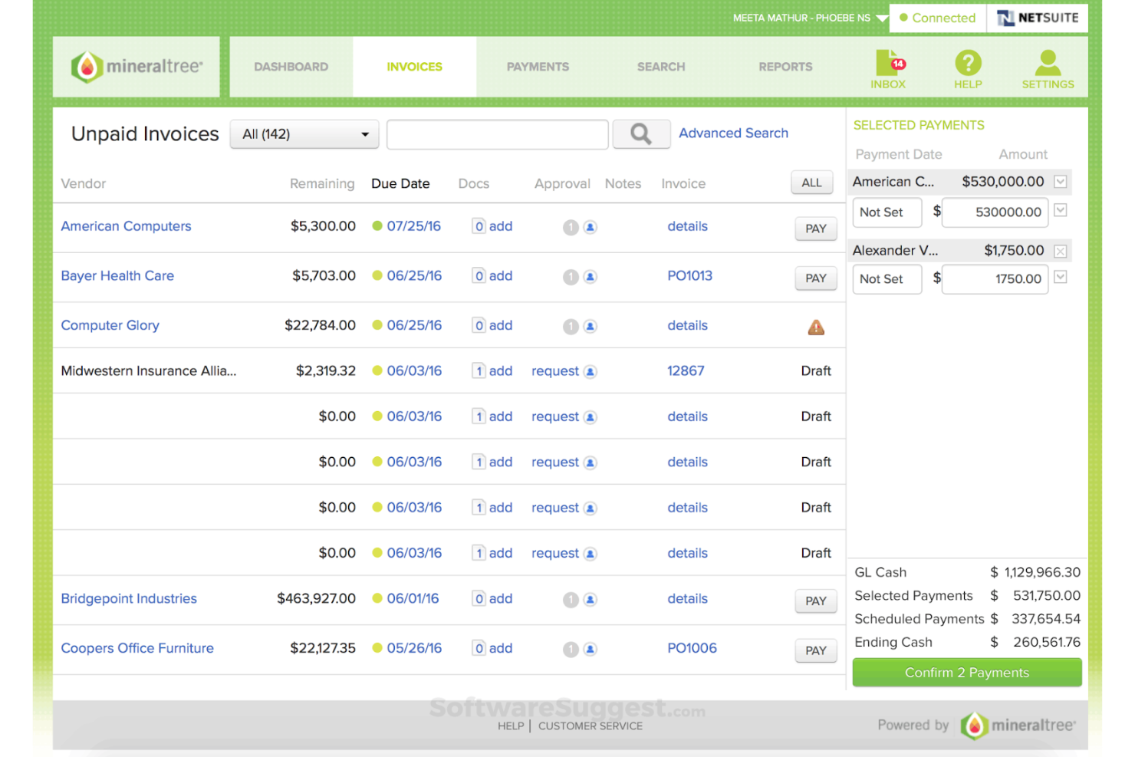Click the magnifying glass search icon
The width and height of the screenshot is (1135, 757).
coord(641,133)
